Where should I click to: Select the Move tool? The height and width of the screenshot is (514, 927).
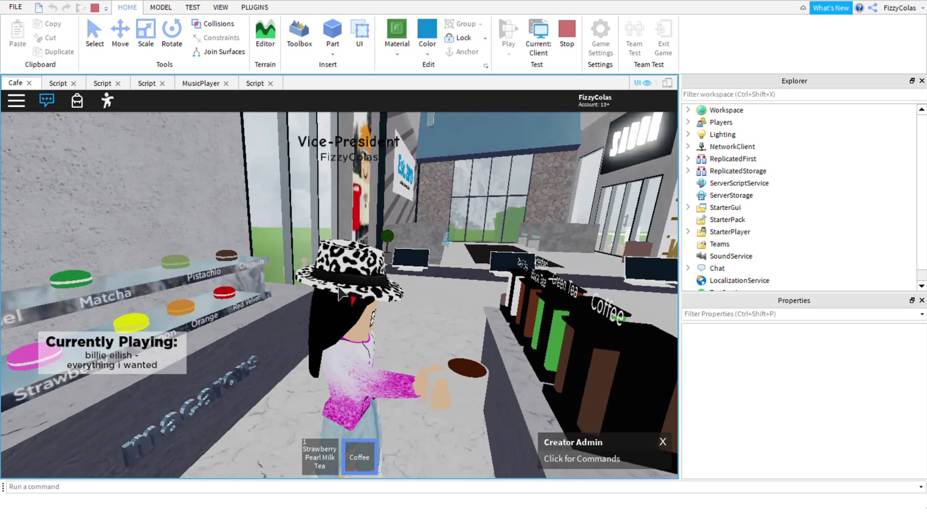(x=120, y=33)
